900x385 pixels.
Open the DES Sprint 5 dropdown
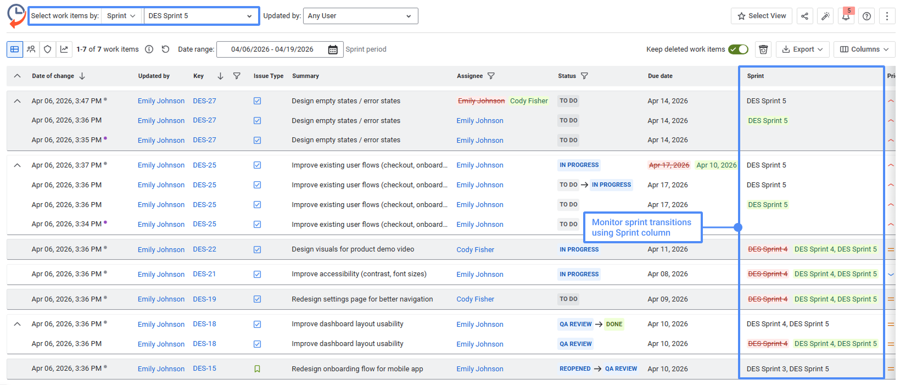pos(200,16)
